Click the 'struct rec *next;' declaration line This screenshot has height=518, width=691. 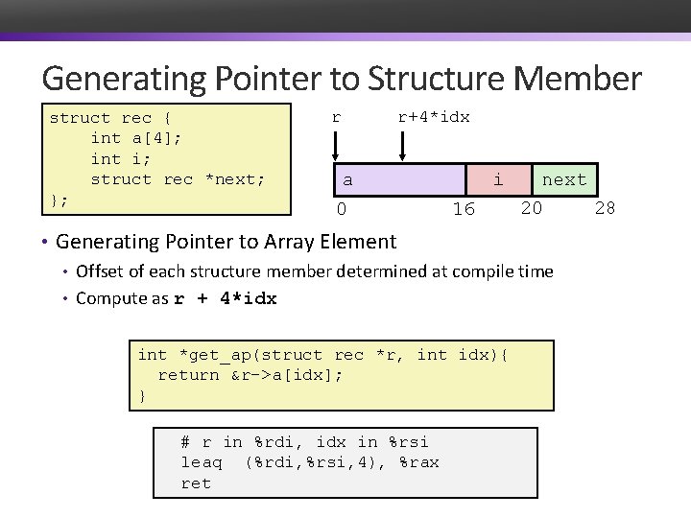(x=178, y=179)
